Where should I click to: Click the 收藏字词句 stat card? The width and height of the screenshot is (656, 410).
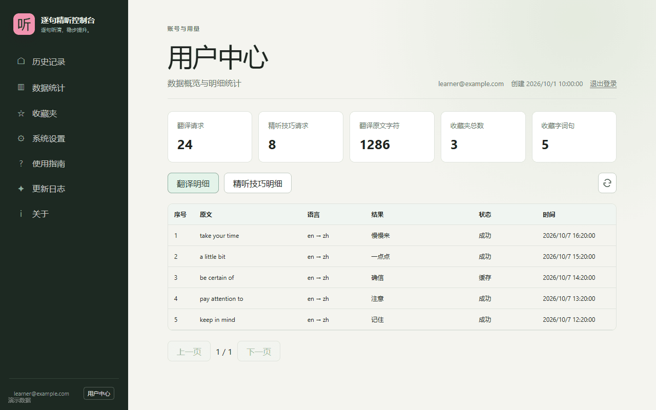click(x=574, y=137)
